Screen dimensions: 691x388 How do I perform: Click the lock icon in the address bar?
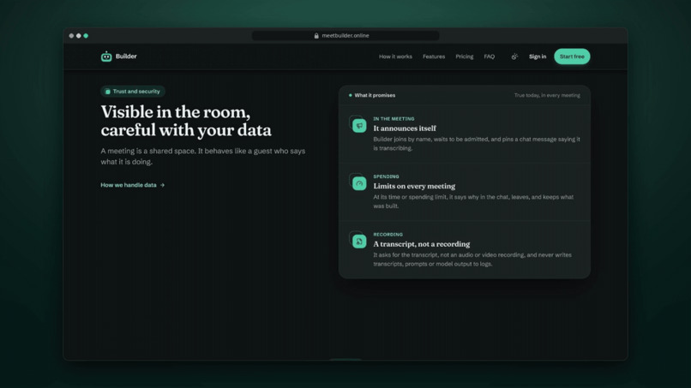[x=316, y=36]
